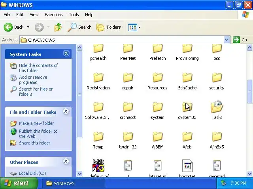The image size is (253, 189).
Task: Select the WBEM folder icon
Action: [157, 137]
